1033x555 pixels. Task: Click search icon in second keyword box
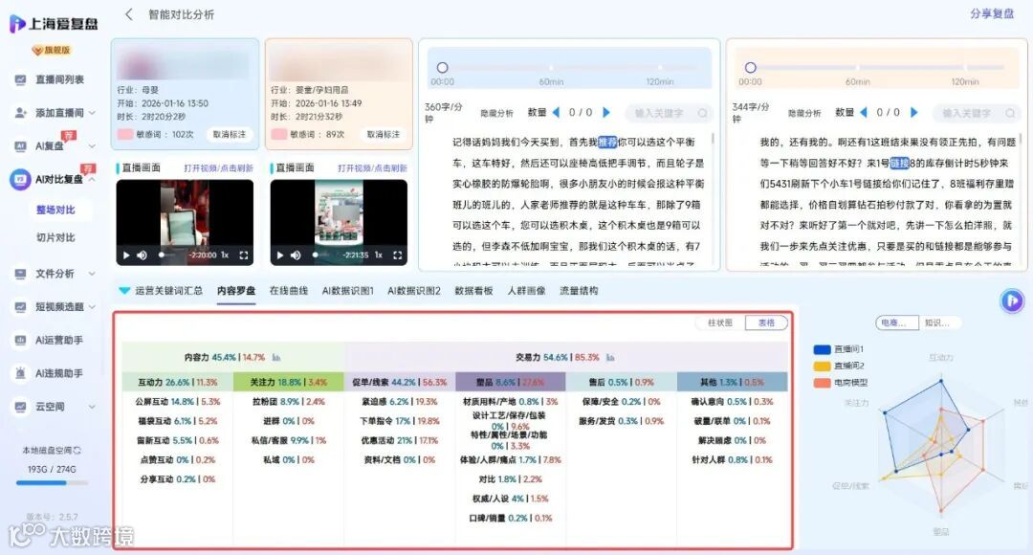pyautogui.click(x=1010, y=113)
